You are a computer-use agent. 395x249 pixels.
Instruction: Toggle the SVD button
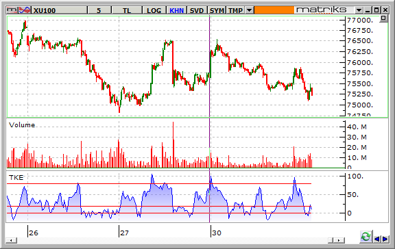197,10
